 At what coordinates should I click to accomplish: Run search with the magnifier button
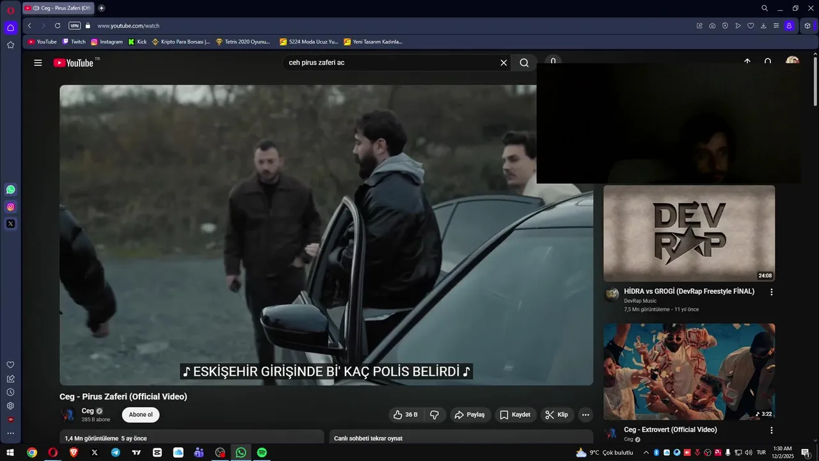click(x=524, y=63)
